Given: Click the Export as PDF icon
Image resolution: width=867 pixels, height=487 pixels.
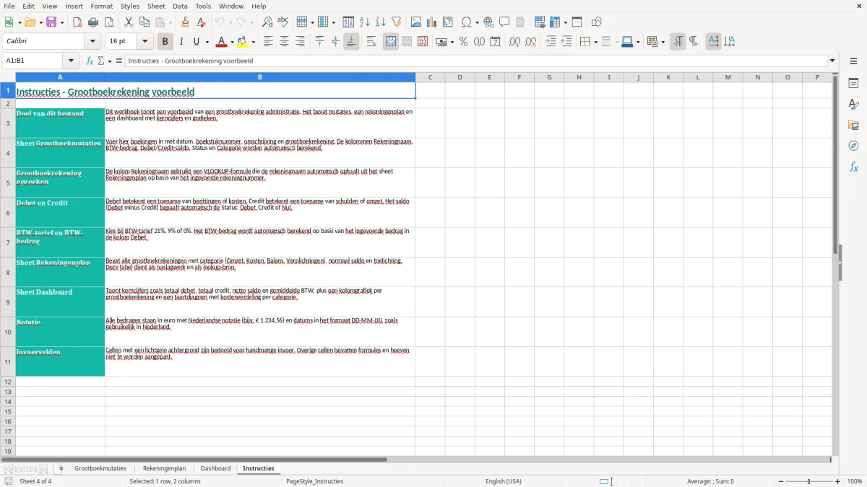Looking at the screenshot, I should click(77, 22).
